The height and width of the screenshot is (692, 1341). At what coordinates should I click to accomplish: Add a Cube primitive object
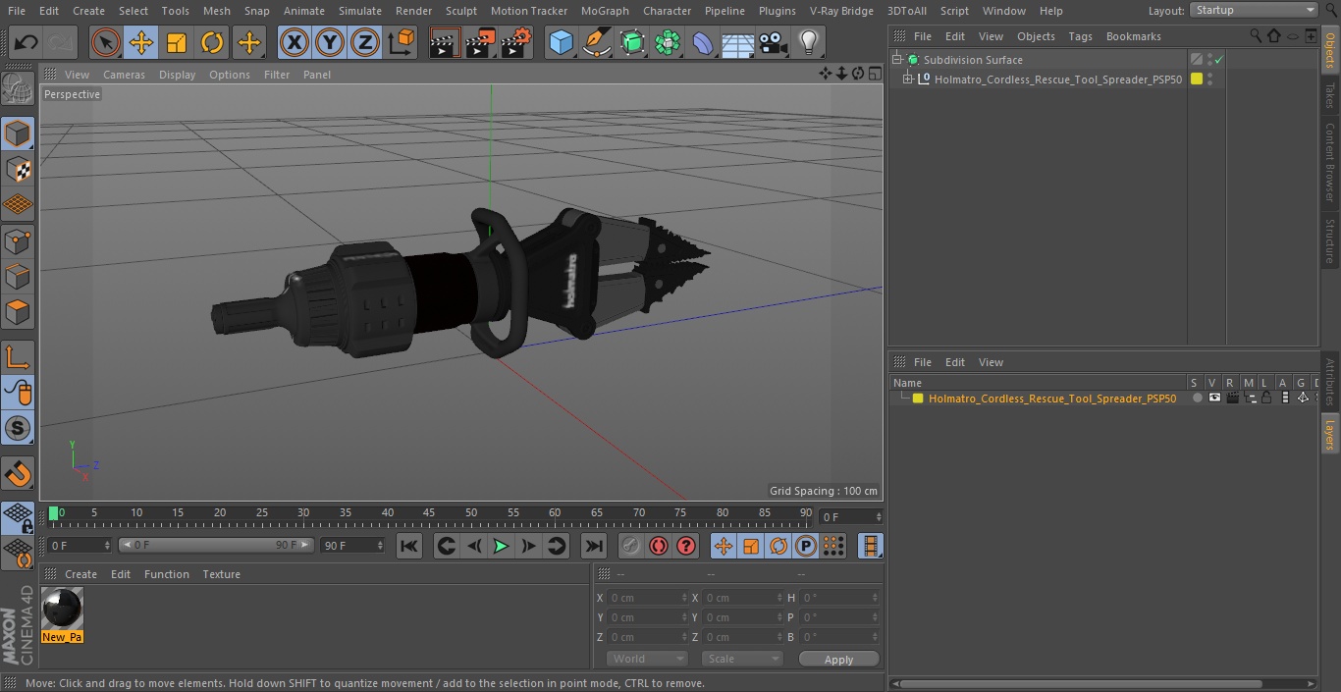point(561,42)
